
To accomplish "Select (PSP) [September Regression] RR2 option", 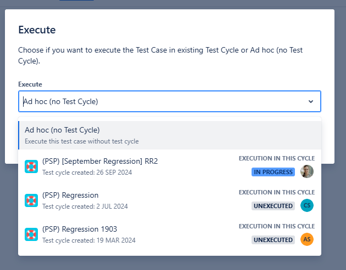I will 100,162.
